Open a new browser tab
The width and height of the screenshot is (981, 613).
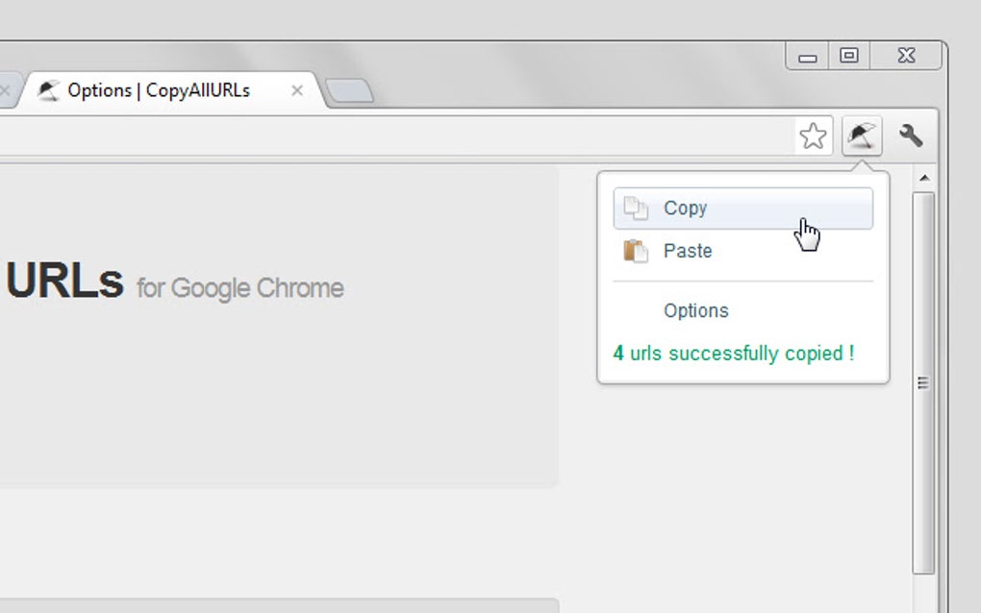(x=350, y=87)
